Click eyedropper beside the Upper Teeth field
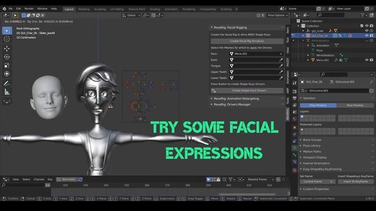This screenshot has height=211, width=376. 281,72
